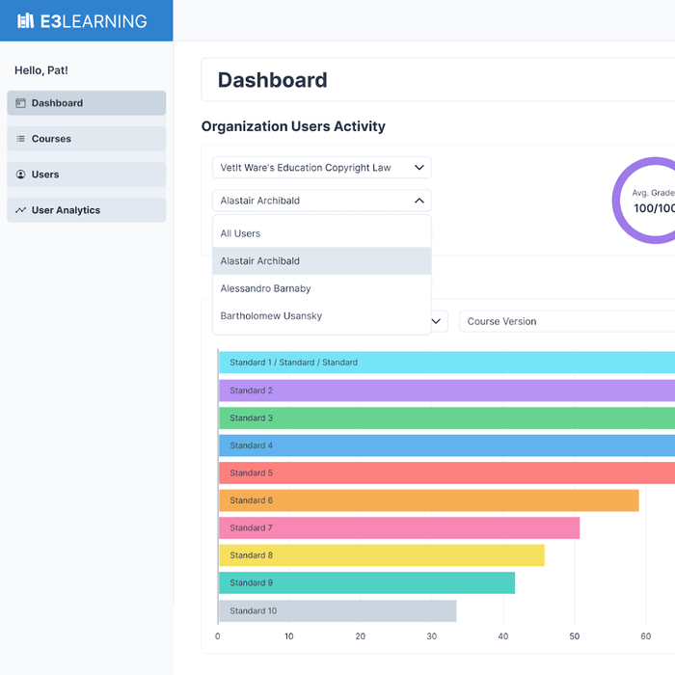Screen dimensions: 675x675
Task: Click the 100/100 grade value
Action: coord(654,208)
